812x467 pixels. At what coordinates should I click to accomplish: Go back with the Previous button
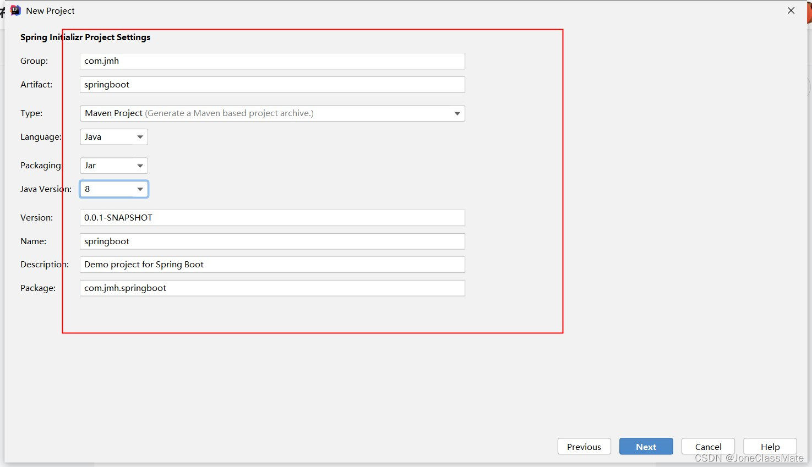click(x=584, y=447)
